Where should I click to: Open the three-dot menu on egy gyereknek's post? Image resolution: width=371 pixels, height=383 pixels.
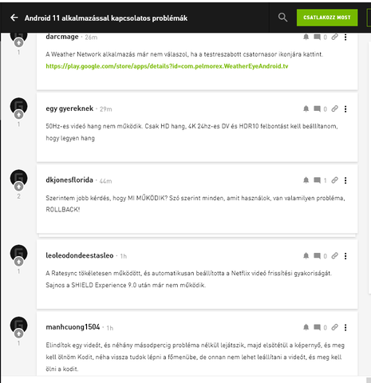345,109
